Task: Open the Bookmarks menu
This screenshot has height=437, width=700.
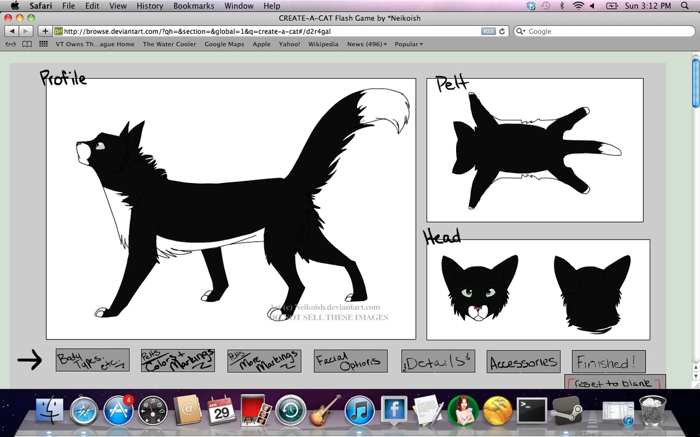Action: point(194,6)
